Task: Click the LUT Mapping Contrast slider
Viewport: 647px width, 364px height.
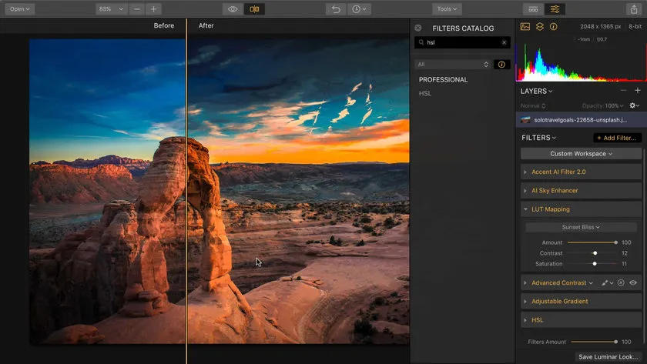Action: (x=595, y=253)
